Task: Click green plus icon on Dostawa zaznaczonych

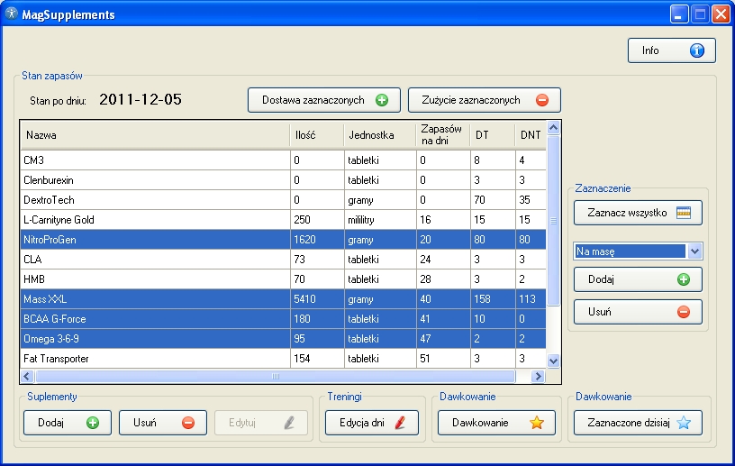Action: [382, 100]
